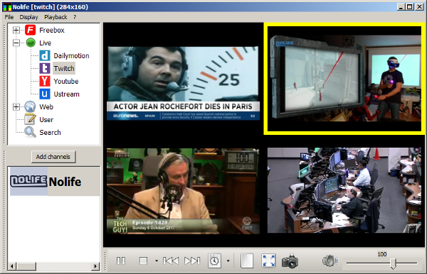
Task: Select the control room video thumbnail
Action: 344,190
